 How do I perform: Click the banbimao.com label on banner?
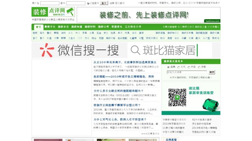click(212, 21)
